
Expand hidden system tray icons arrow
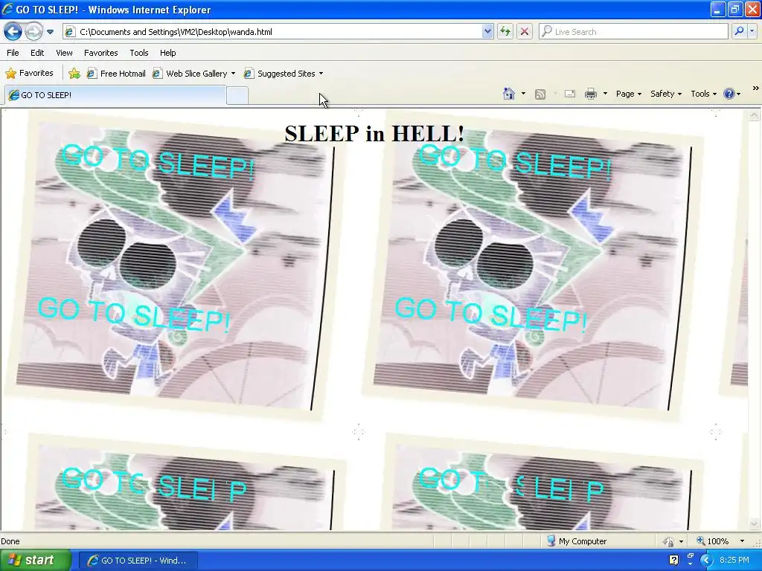coord(706,560)
